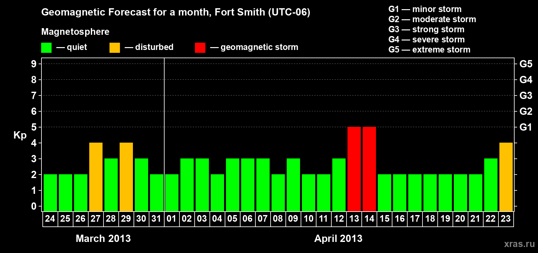Select the green bar for March 24
538x253 pixels.
50,193
